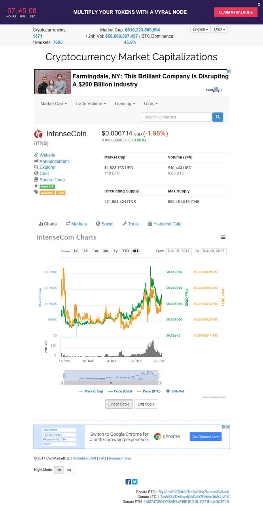Click the Mineable tag
Image resolution: width=263 pixels, height=507 pixels.
click(47, 193)
